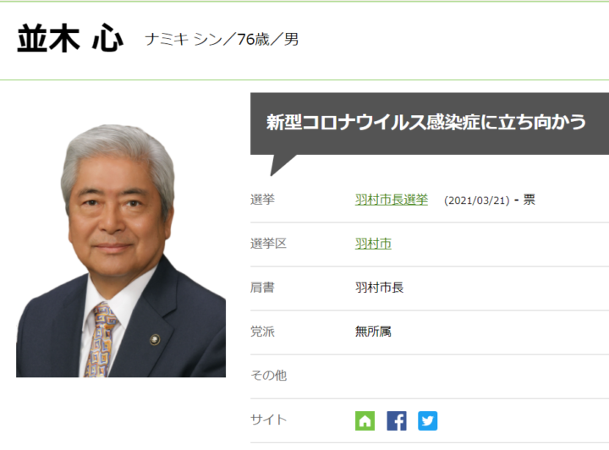This screenshot has height=450, width=609.
Task: Click the その他 row label
Action: (x=268, y=376)
